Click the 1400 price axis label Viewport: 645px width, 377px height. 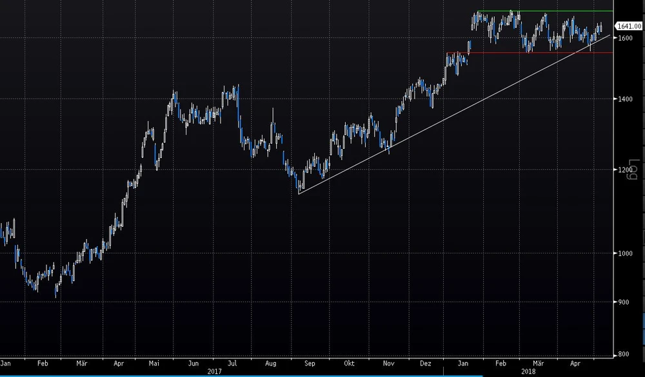click(623, 99)
